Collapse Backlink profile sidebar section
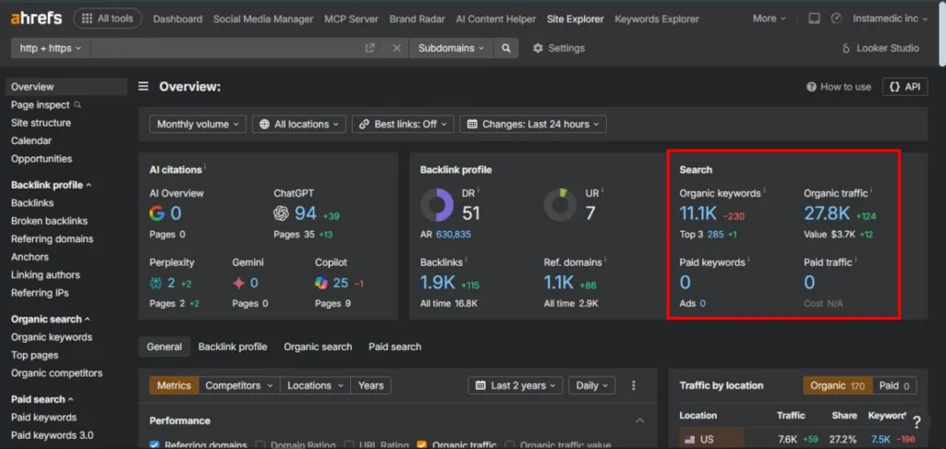 [51, 186]
